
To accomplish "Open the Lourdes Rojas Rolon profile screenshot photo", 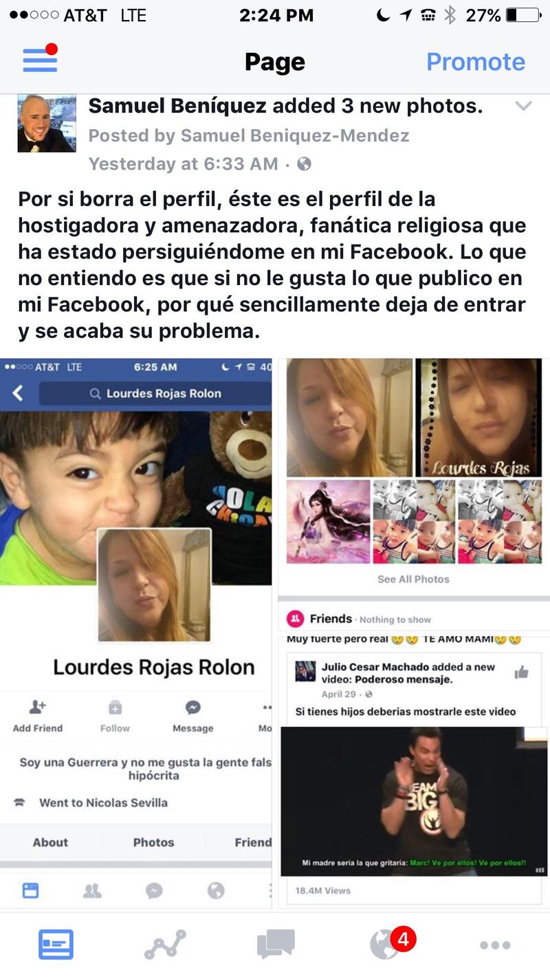I will tap(136, 633).
